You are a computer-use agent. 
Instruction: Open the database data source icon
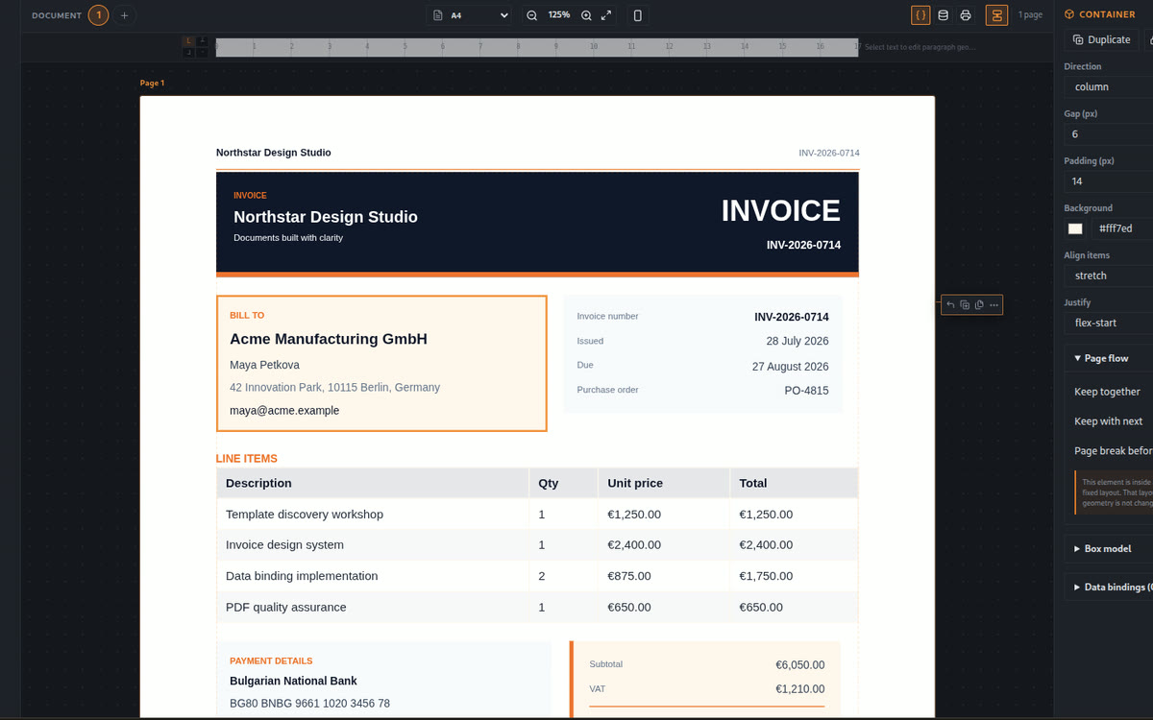pos(943,15)
